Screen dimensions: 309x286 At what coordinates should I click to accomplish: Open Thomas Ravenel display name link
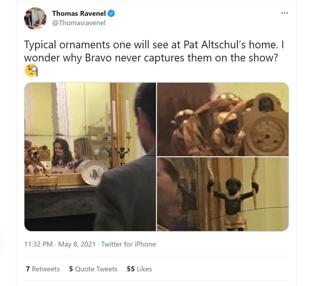tap(79, 13)
